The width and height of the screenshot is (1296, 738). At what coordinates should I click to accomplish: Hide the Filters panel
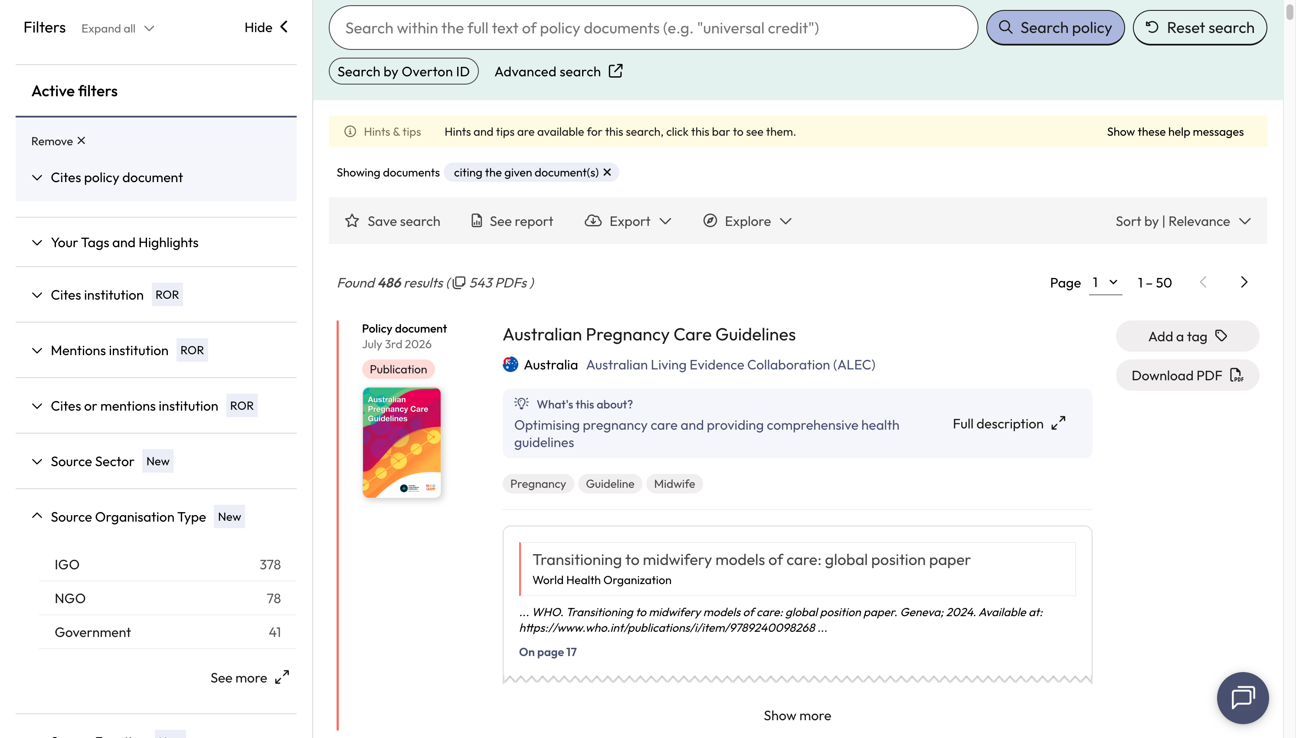tap(266, 27)
